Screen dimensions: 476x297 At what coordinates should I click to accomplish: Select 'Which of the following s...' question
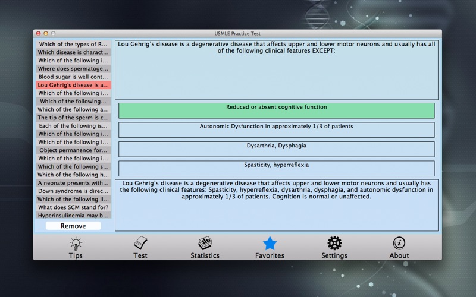click(73, 167)
